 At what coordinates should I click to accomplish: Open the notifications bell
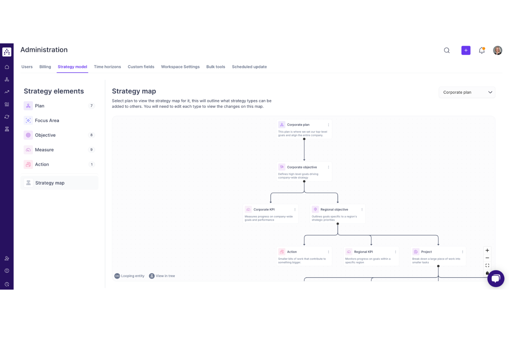[481, 50]
